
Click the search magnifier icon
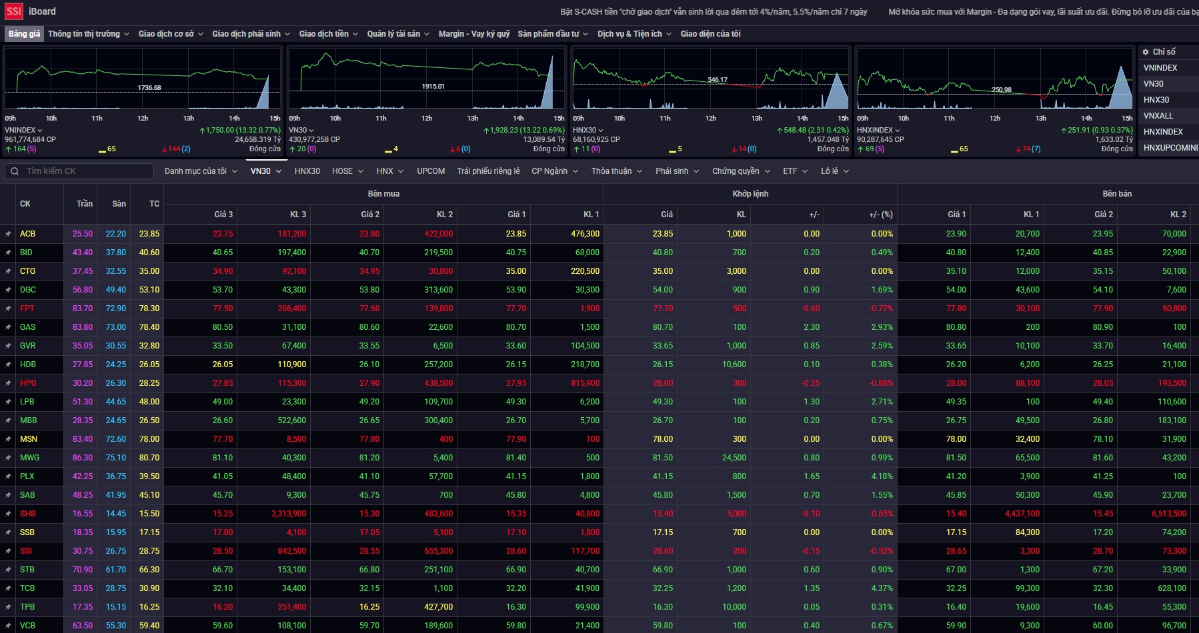click(15, 171)
